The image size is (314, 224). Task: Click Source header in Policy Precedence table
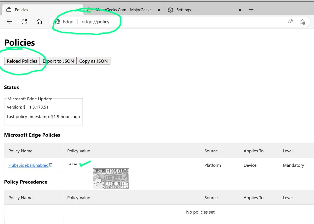click(211, 198)
